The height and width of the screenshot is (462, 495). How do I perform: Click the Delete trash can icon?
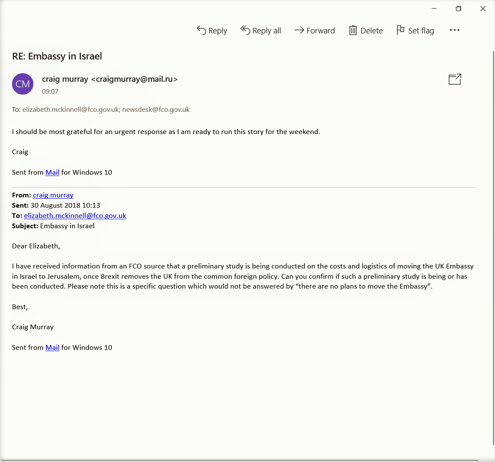tap(353, 30)
